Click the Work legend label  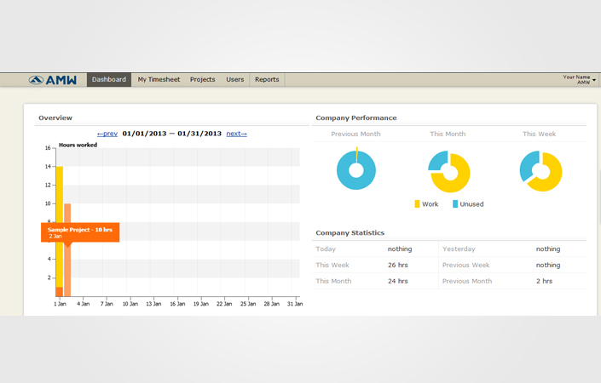pyautogui.click(x=430, y=204)
